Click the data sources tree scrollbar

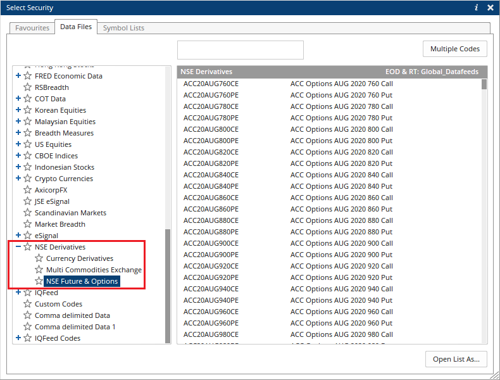168,286
